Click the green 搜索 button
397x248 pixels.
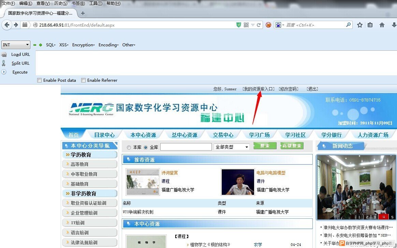265,146
